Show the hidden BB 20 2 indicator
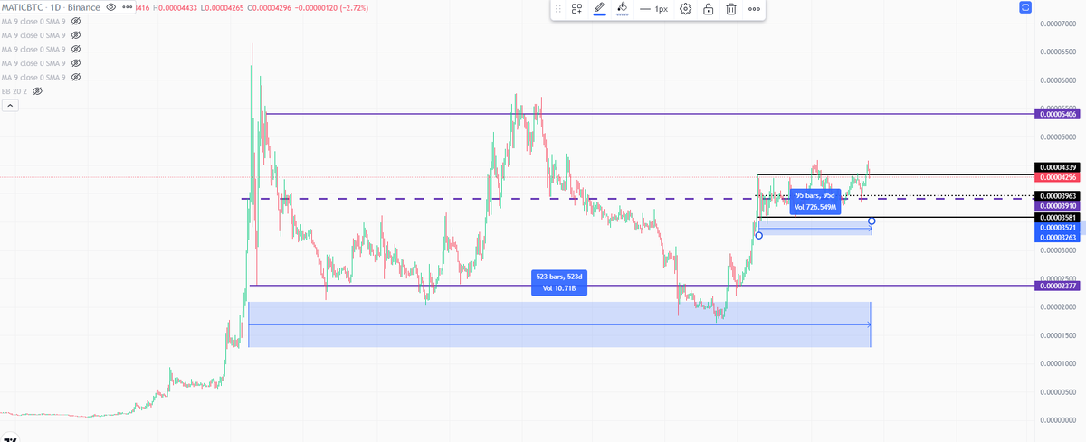Image resolution: width=1086 pixels, height=442 pixels. pyautogui.click(x=38, y=92)
